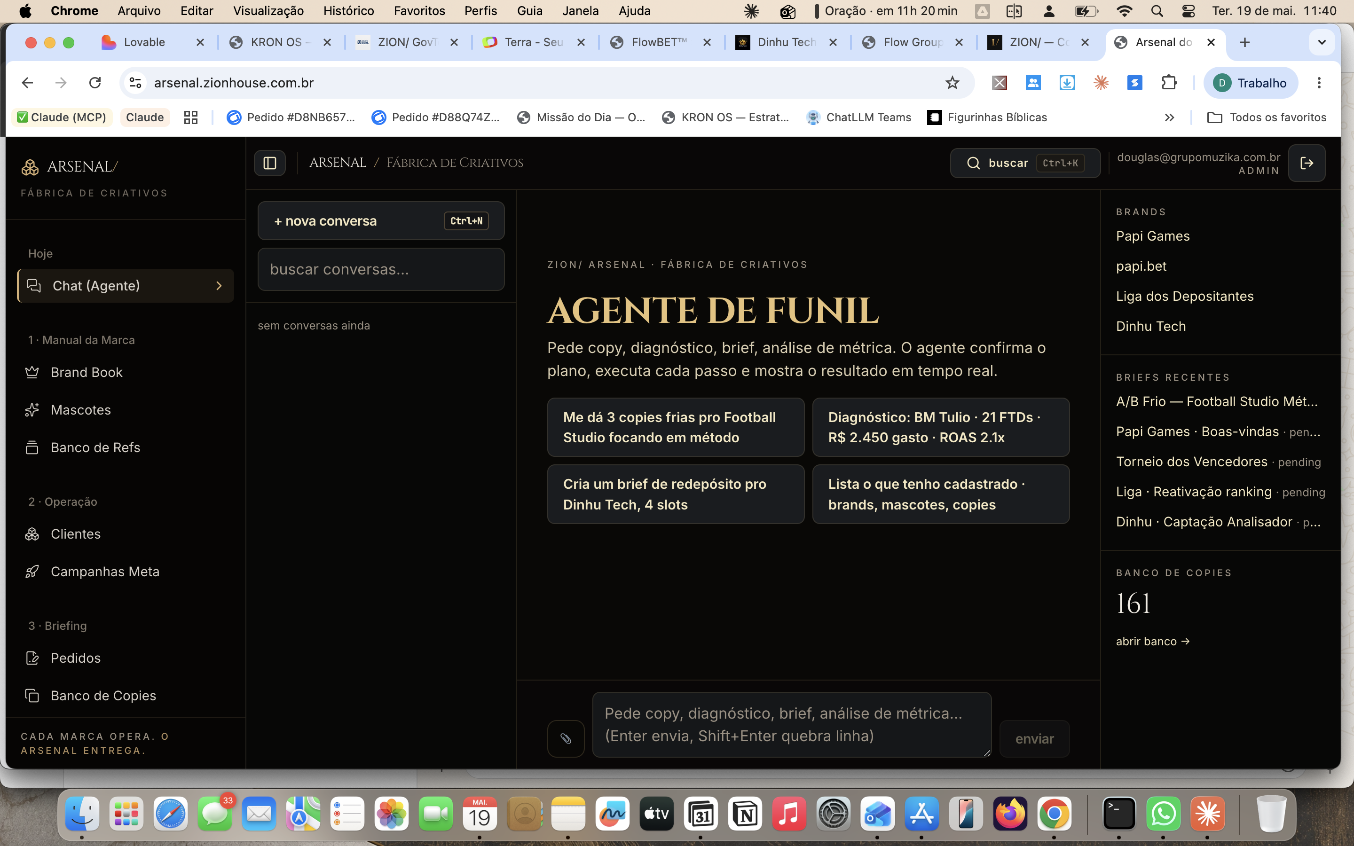Viewport: 1354px width, 846px height.
Task: Click the site info icon in address bar
Action: 135,83
